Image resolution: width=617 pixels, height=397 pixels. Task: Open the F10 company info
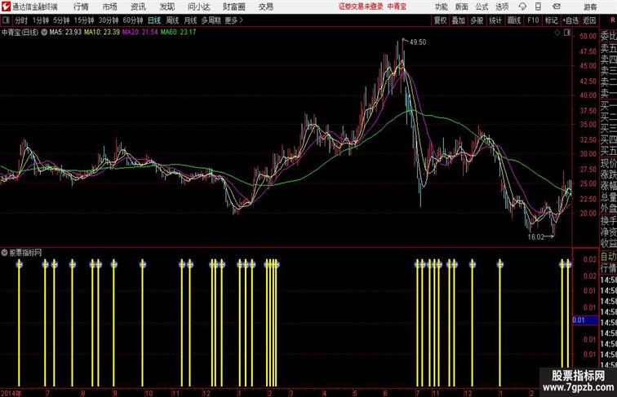click(x=533, y=20)
